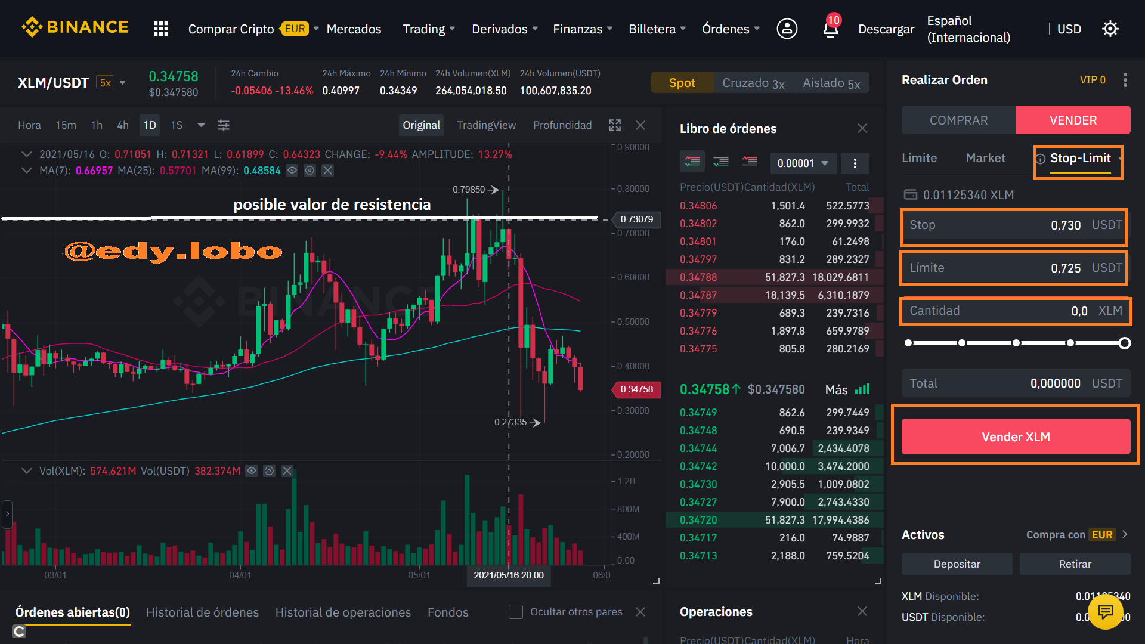Open the Billetera dropdown menu

[657, 29]
